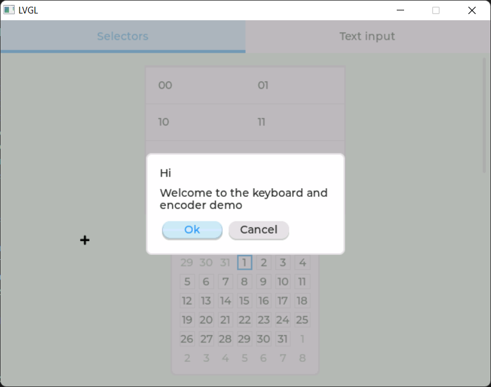Select calendar day 5 of the current month
This screenshot has height=387, width=491.
click(x=187, y=282)
